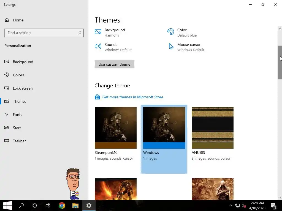This screenshot has height=211, width=282.
Task: Click the Background picture icon in sidebar
Action: [x=7, y=62]
